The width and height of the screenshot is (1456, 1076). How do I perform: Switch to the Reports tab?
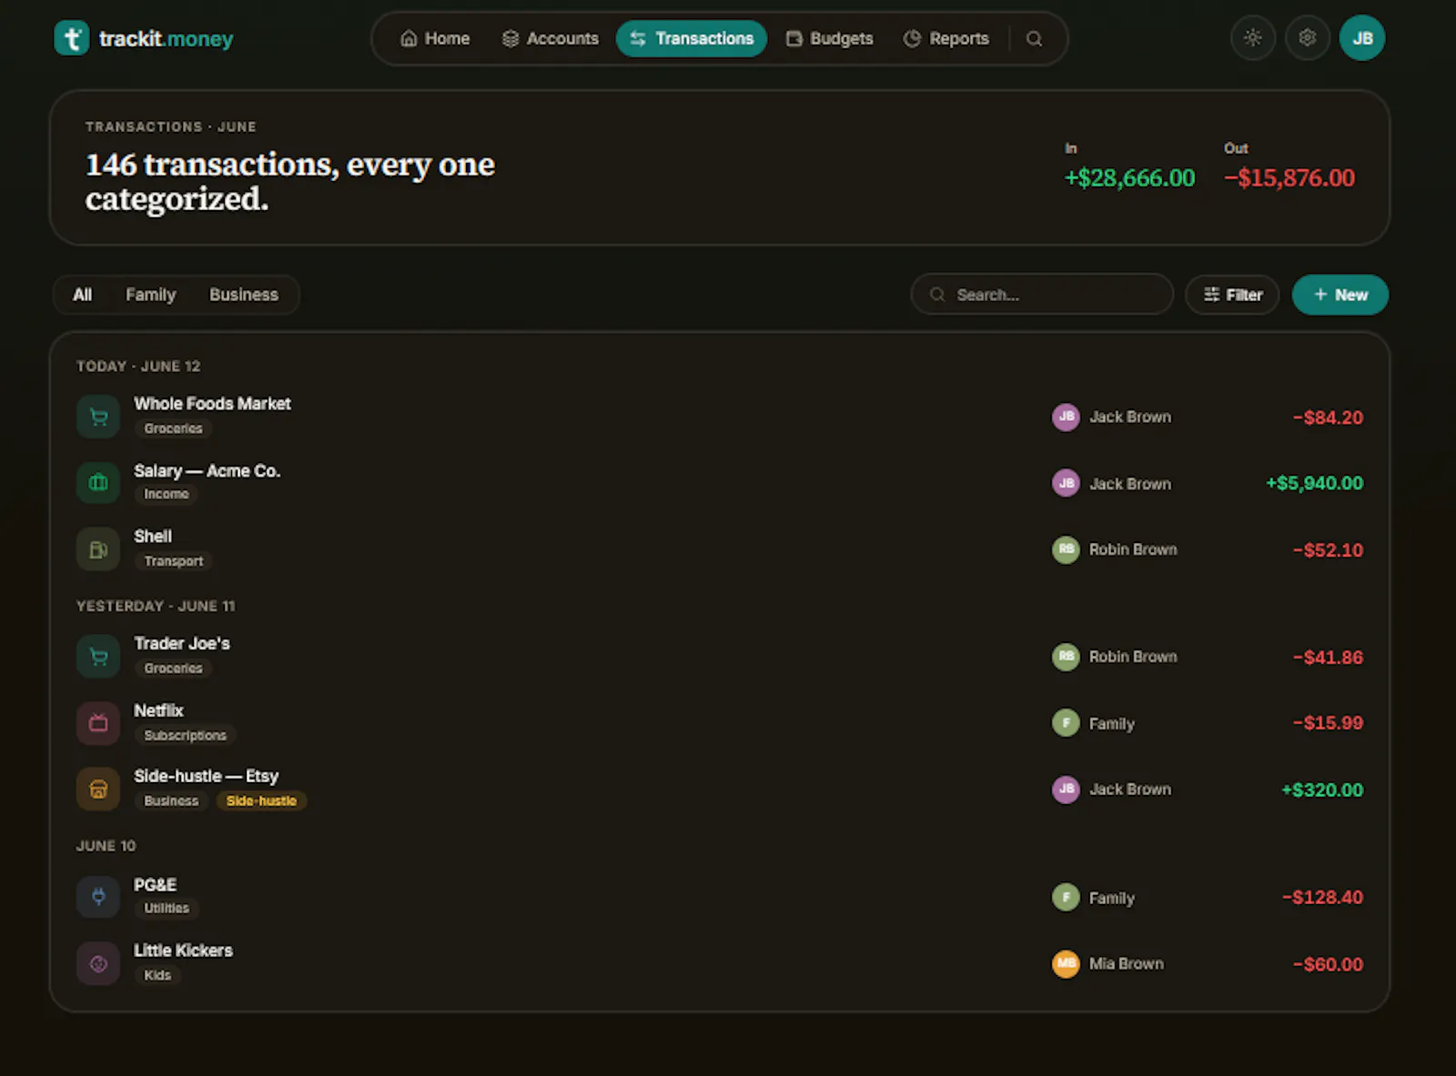pyautogui.click(x=945, y=38)
